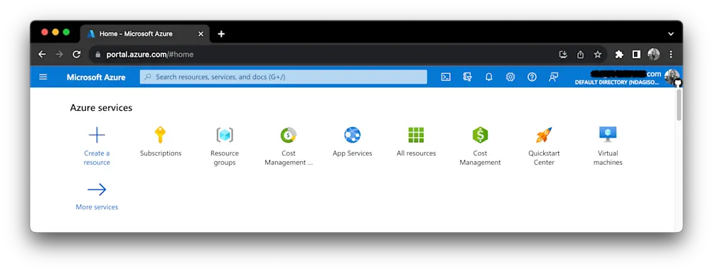The width and height of the screenshot is (713, 272).
Task: Click the Azure account avatar
Action: point(672,77)
